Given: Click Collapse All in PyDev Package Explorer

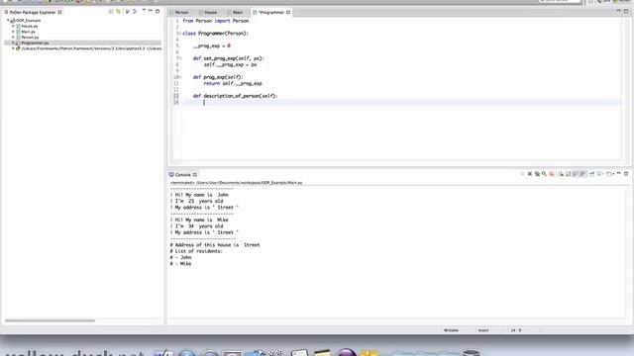Looking at the screenshot, I should [111, 12].
